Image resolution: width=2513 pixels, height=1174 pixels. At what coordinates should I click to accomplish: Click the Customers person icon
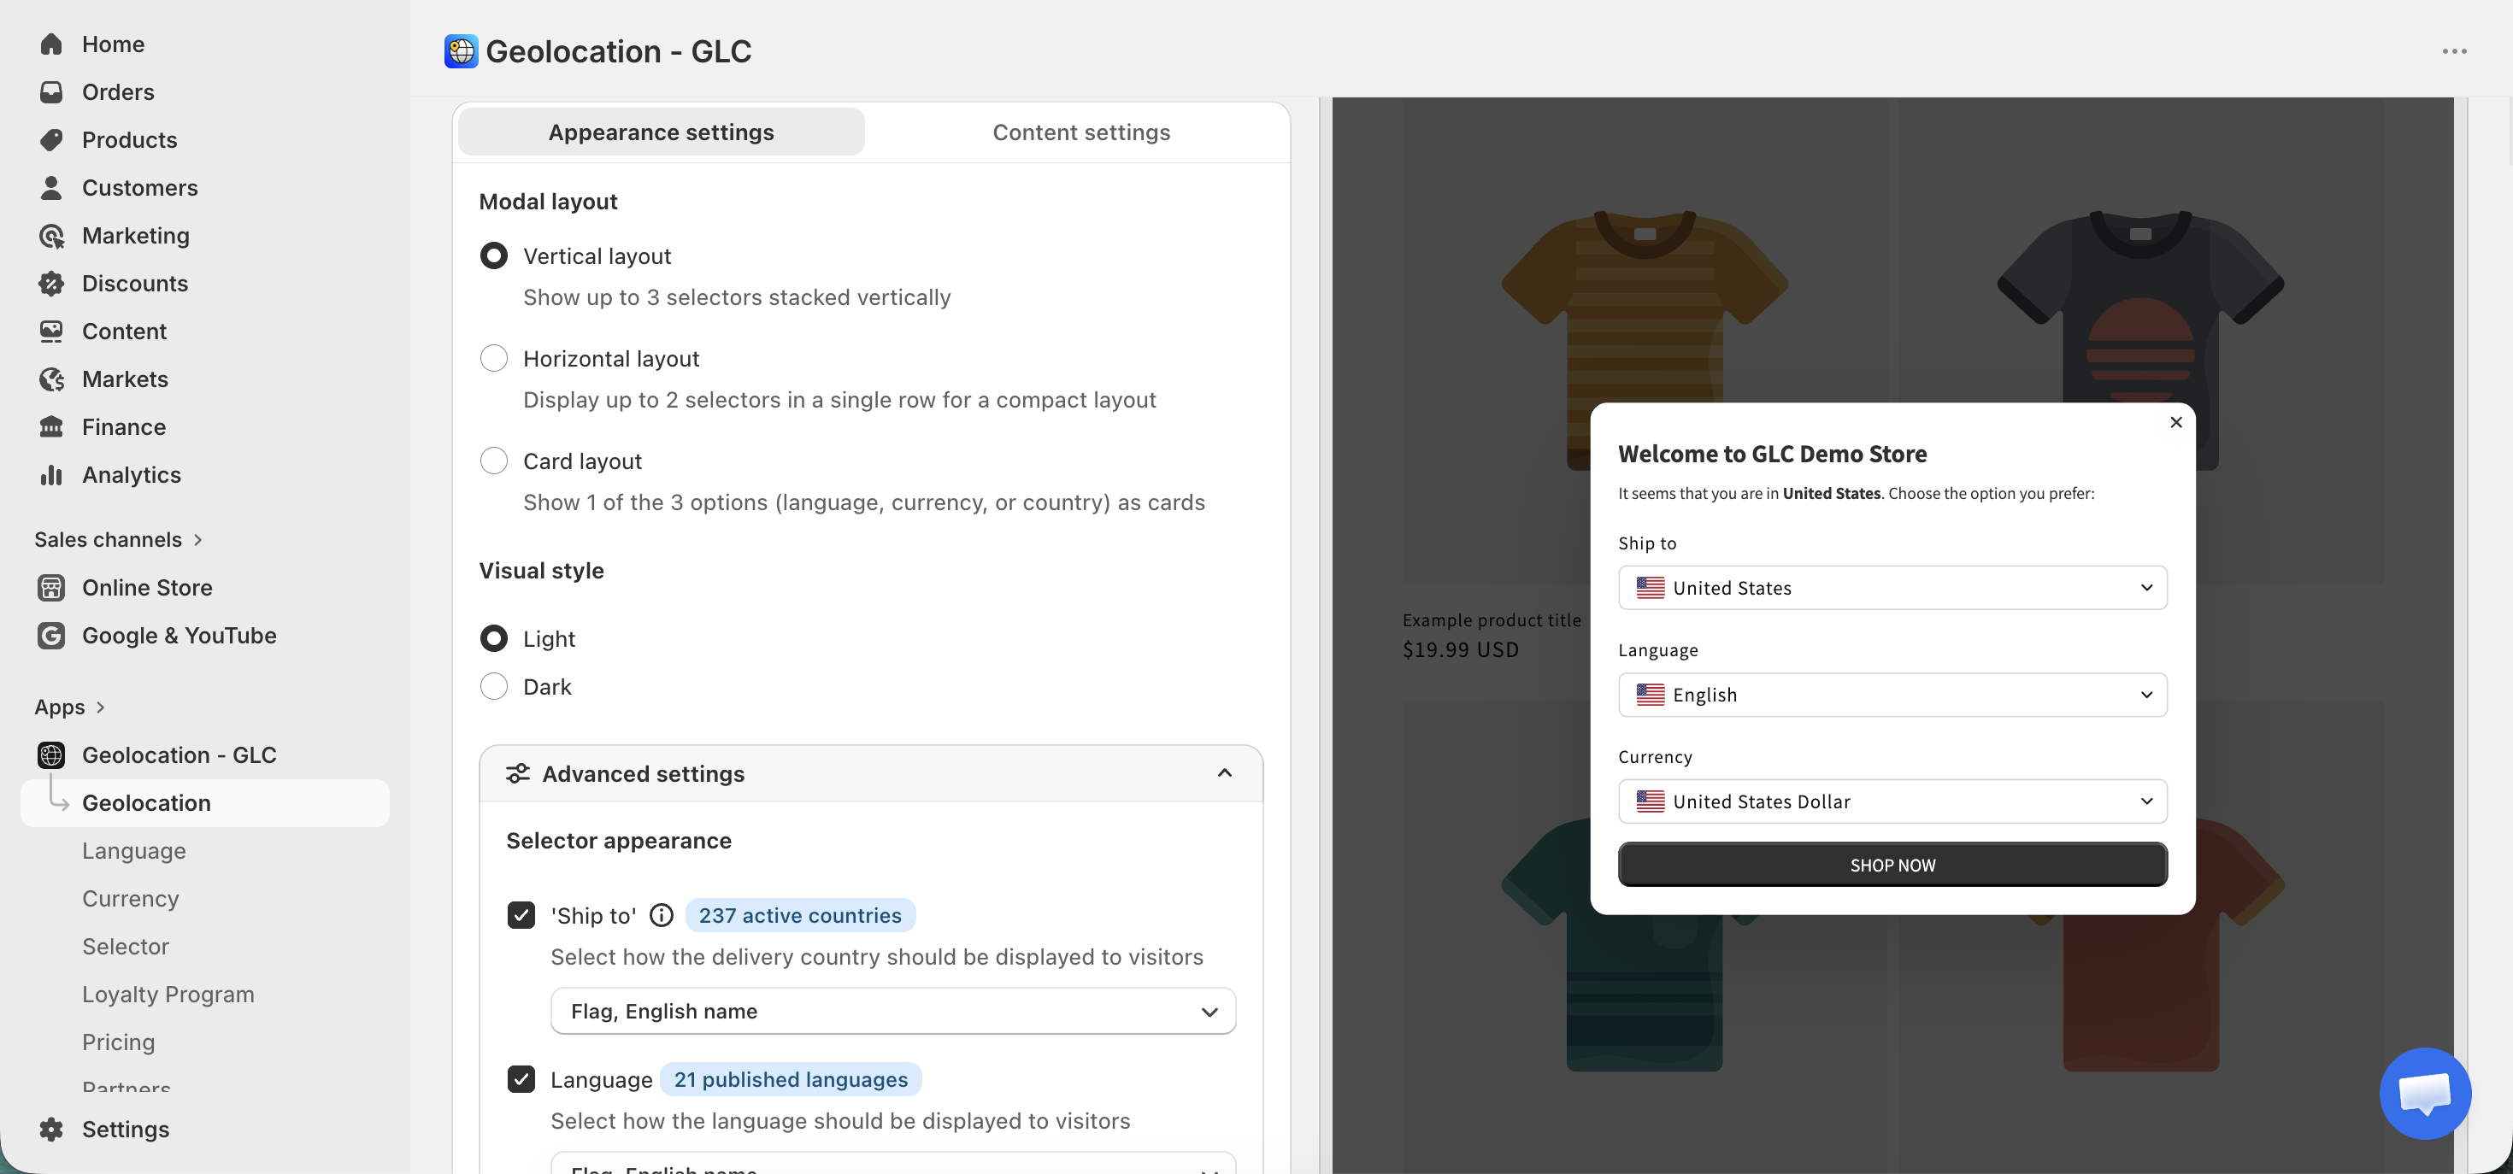tap(50, 187)
